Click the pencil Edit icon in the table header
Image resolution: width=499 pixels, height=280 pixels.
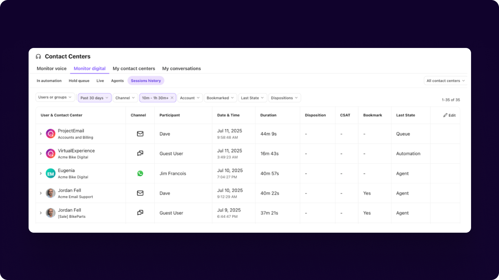click(445, 115)
